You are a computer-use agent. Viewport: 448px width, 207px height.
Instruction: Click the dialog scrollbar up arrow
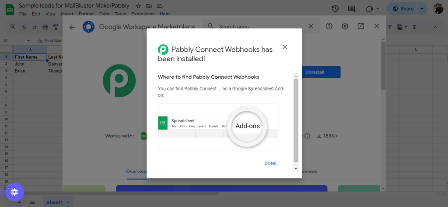pyautogui.click(x=296, y=76)
